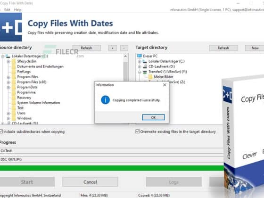Select the PerfLogs folder icon
Viewport: 264px width, 198px height.
click(14, 72)
